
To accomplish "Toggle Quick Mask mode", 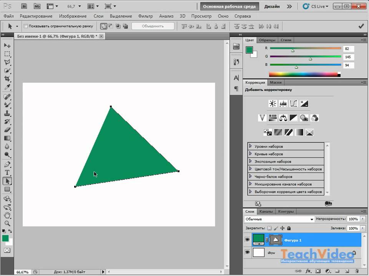I will point(7,250).
